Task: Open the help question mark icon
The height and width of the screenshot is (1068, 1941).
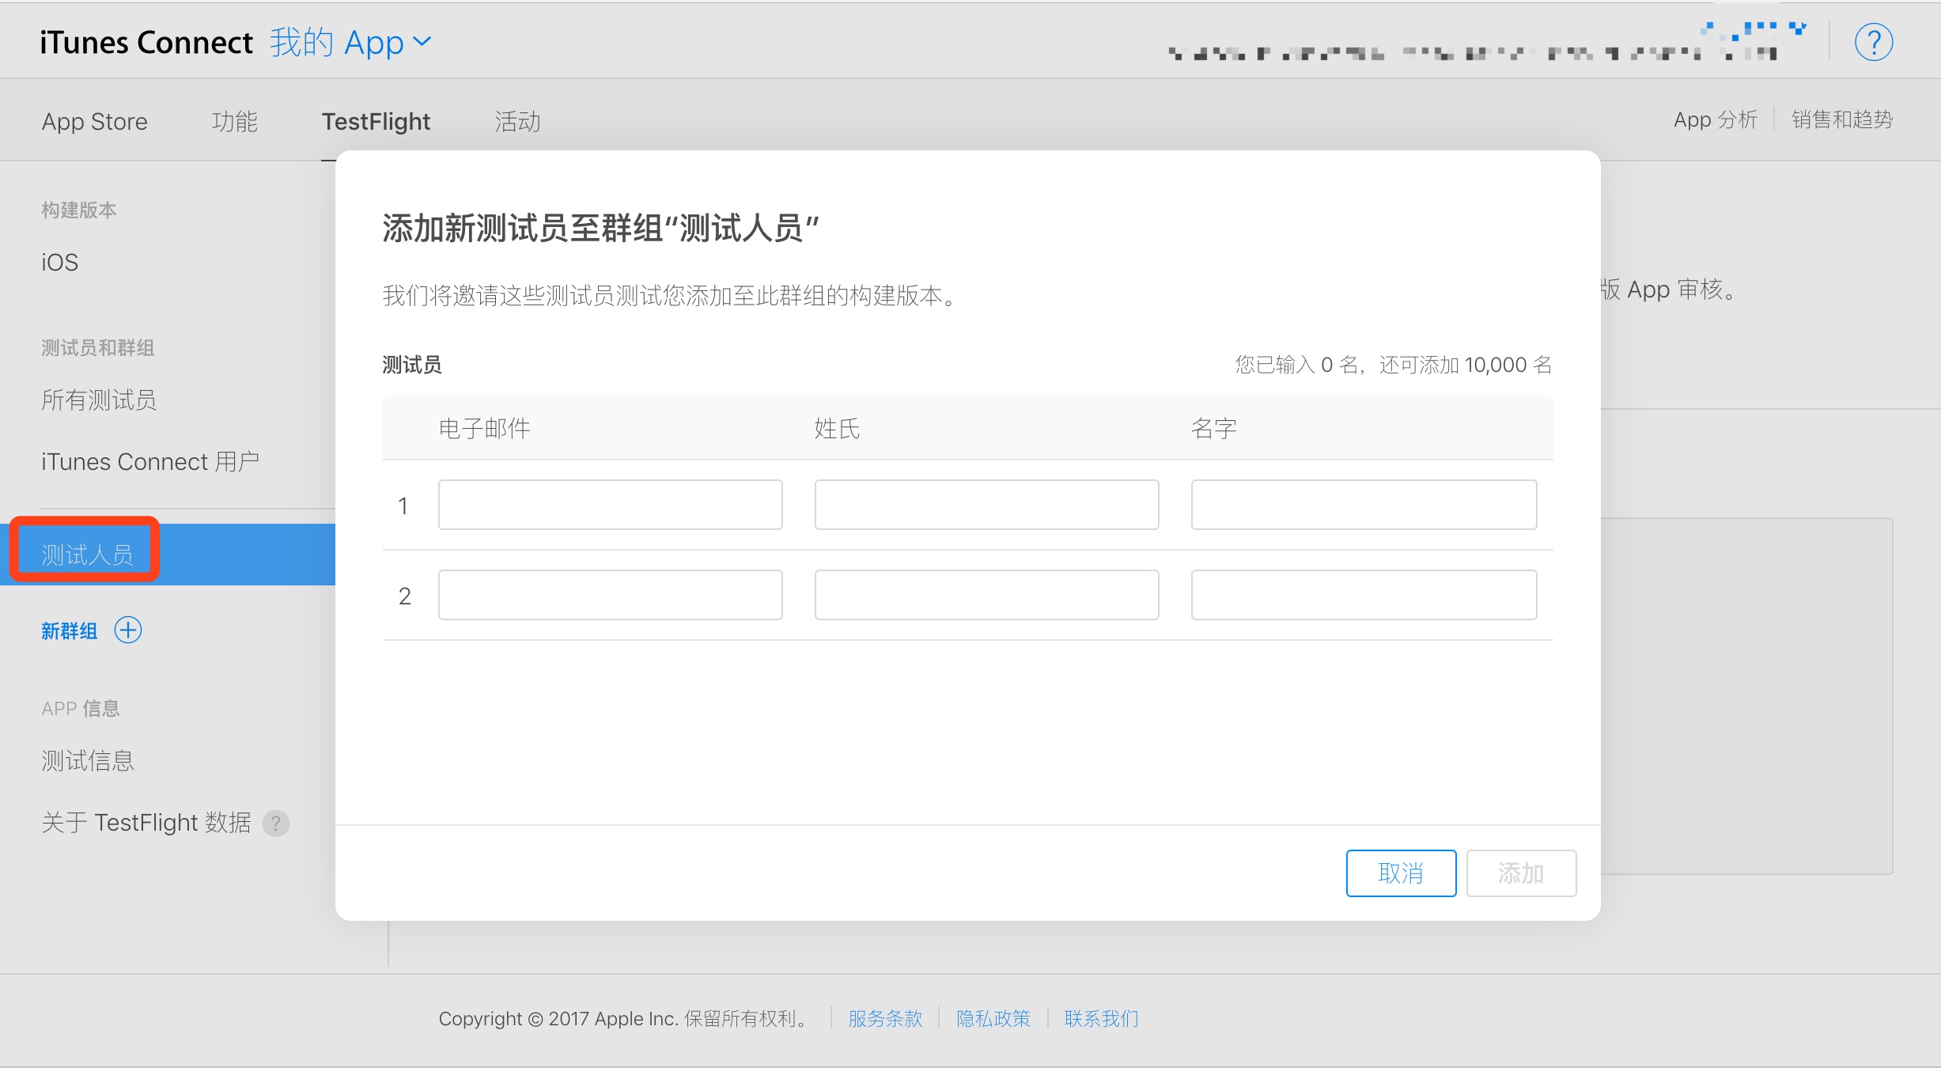Action: tap(1873, 42)
